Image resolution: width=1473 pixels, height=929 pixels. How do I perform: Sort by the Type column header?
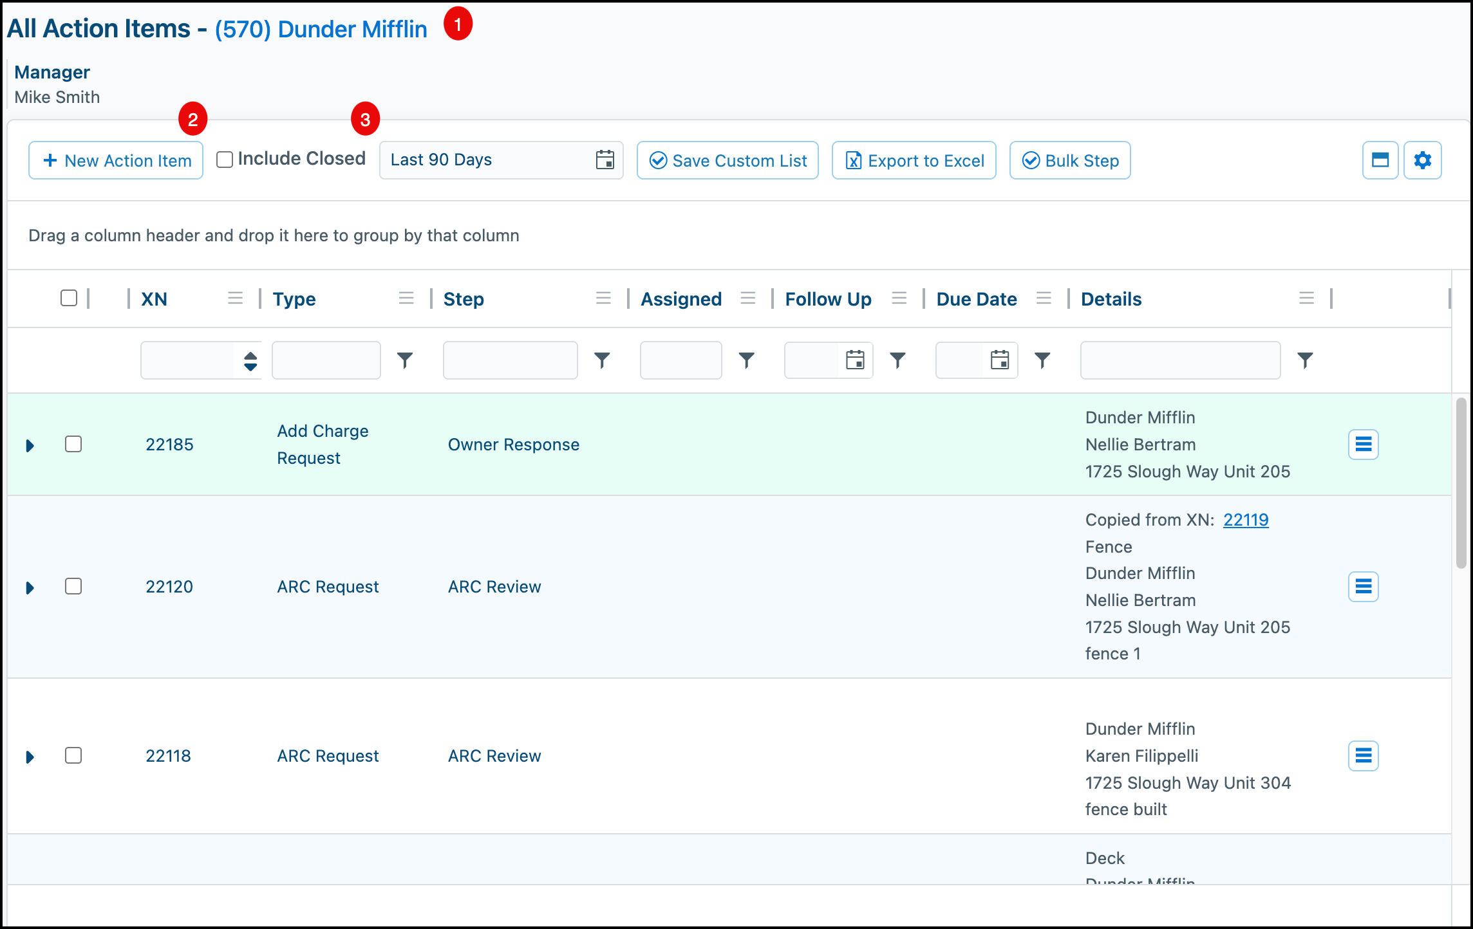[294, 299]
